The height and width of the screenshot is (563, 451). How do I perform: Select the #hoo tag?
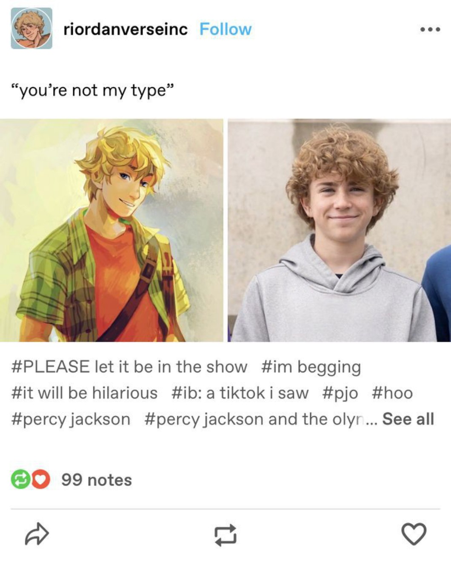click(x=392, y=393)
